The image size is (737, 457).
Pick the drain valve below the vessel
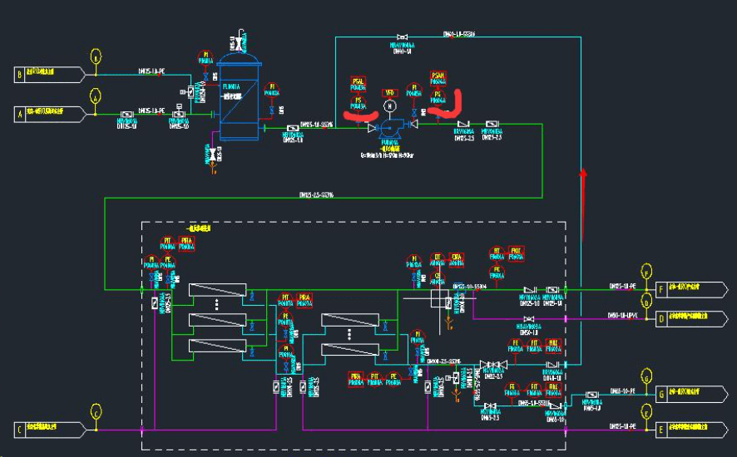click(x=212, y=155)
